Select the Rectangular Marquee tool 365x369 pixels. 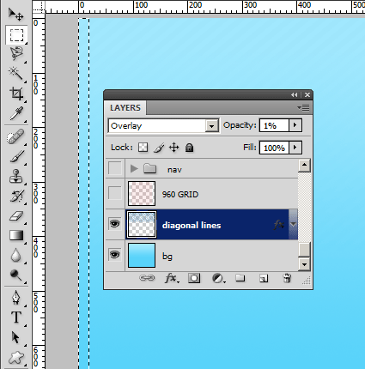16,35
